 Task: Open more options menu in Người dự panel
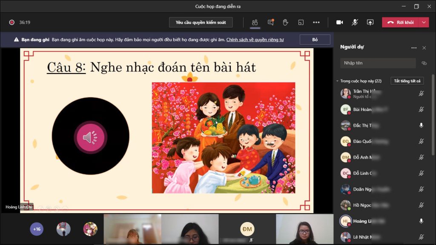coord(413,48)
